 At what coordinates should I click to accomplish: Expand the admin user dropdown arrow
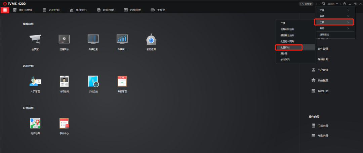pyautogui.click(x=337, y=4)
